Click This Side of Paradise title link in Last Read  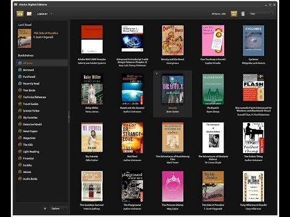pyautogui.click(x=46, y=33)
